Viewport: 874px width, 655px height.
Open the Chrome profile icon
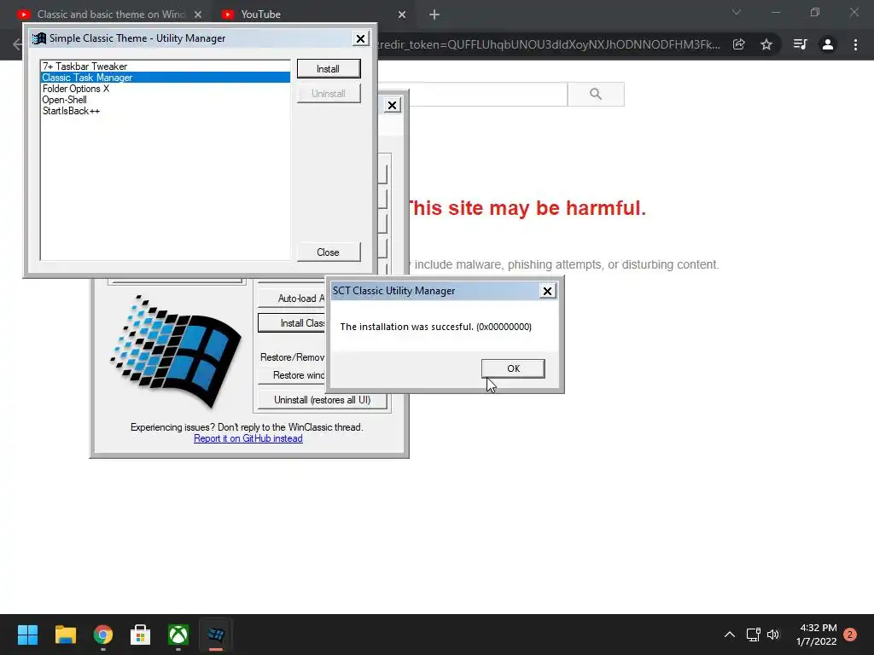[828, 44]
